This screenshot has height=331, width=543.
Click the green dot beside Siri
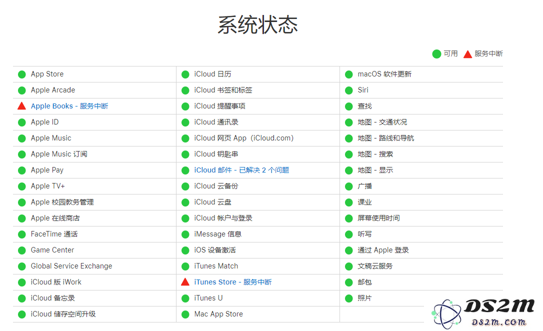348,90
